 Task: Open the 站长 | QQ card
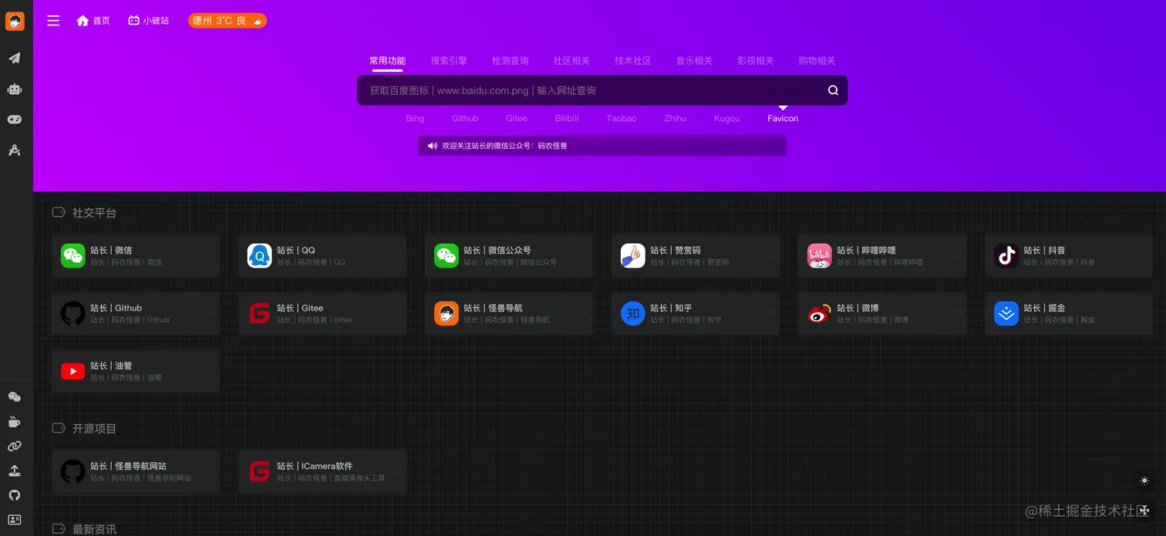click(x=322, y=256)
